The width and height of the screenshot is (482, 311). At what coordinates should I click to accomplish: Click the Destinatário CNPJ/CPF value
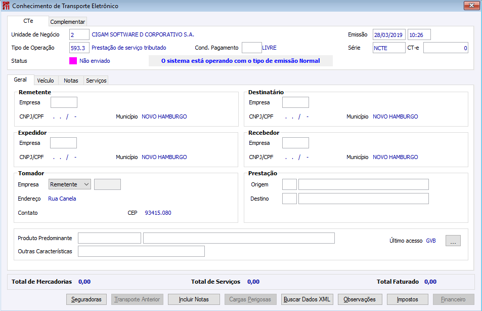(x=297, y=116)
